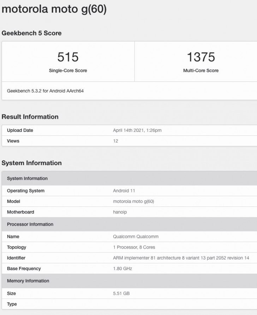Select the Multi-Core Score value 1375
Screen dimensions: 257x315
(x=201, y=57)
